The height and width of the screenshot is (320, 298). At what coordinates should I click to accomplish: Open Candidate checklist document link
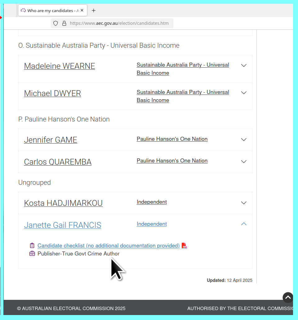(108, 246)
